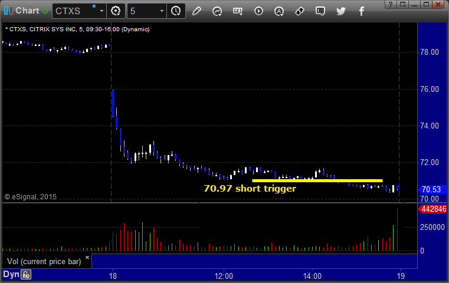The height and width of the screenshot is (283, 449).
Task: Open the symbol dropdown arrow next to CTXS
Action: click(101, 11)
